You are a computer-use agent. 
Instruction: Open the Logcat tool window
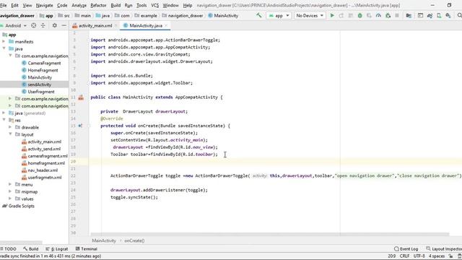57,248
